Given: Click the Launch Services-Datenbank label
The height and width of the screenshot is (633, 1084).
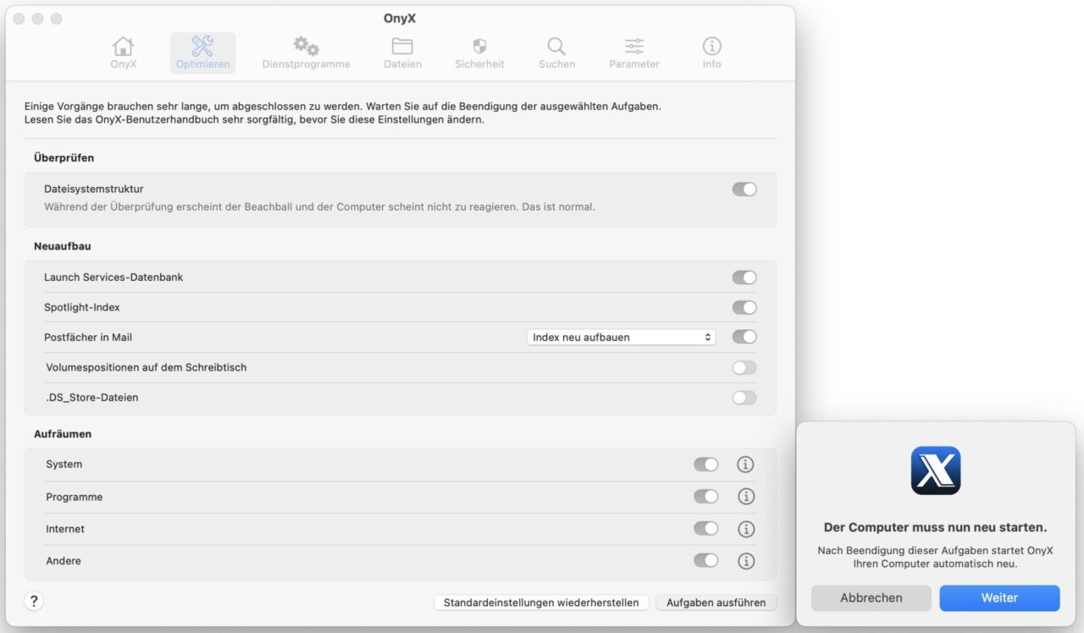Looking at the screenshot, I should 113,278.
